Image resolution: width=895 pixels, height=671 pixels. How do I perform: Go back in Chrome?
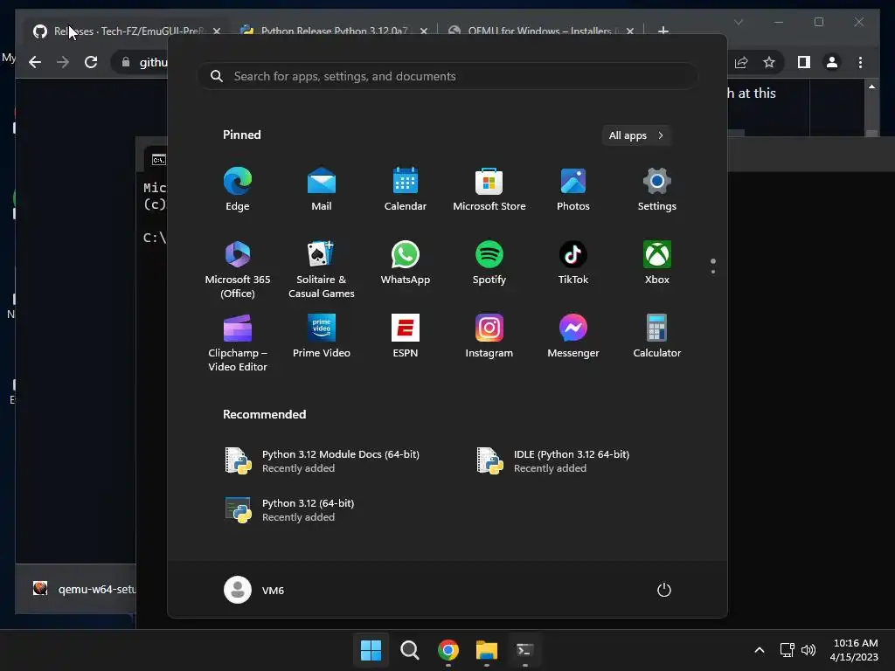click(x=35, y=62)
